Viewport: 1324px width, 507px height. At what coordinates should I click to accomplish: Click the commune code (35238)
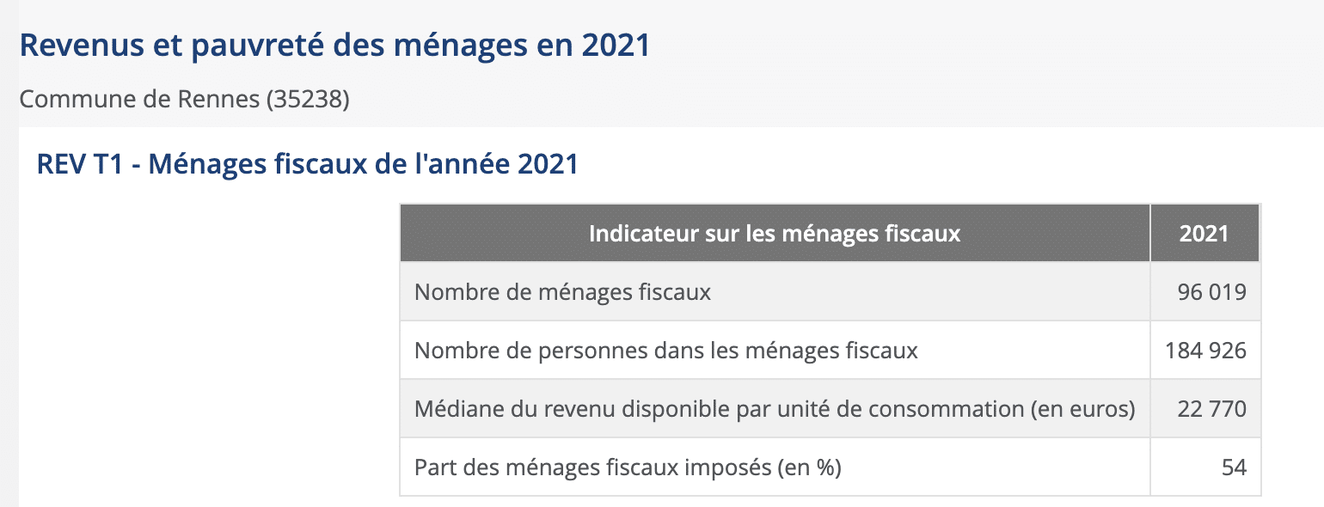308,100
